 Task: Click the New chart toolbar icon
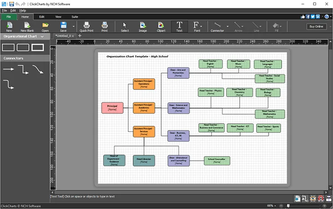(x=9, y=27)
